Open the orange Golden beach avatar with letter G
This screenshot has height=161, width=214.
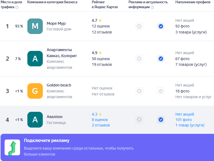pyautogui.click(x=35, y=91)
